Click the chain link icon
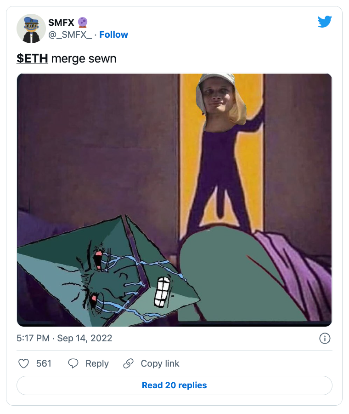Image resolution: width=349 pixels, height=414 pixels. click(x=129, y=363)
